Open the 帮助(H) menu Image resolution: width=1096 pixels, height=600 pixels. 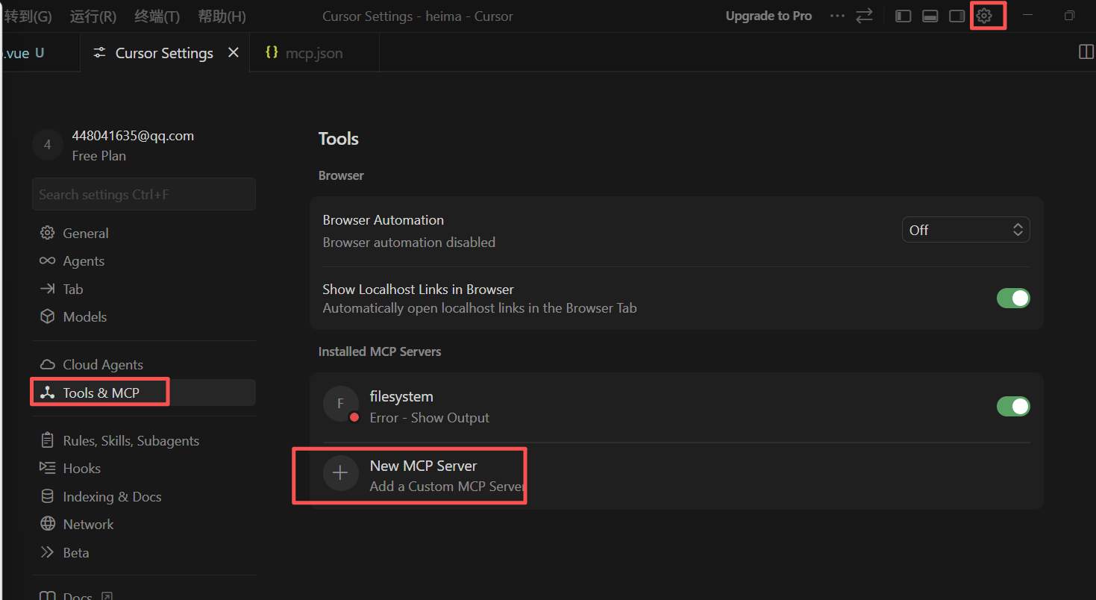point(222,16)
